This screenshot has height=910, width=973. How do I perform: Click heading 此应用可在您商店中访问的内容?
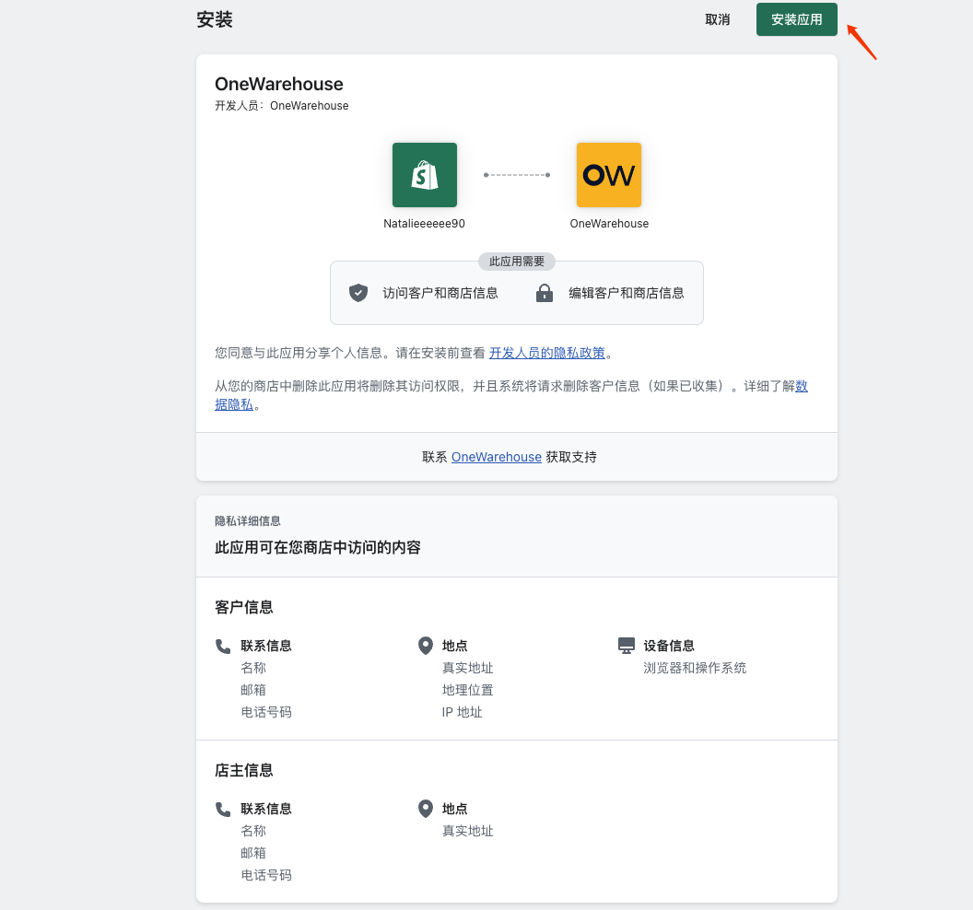coord(318,548)
